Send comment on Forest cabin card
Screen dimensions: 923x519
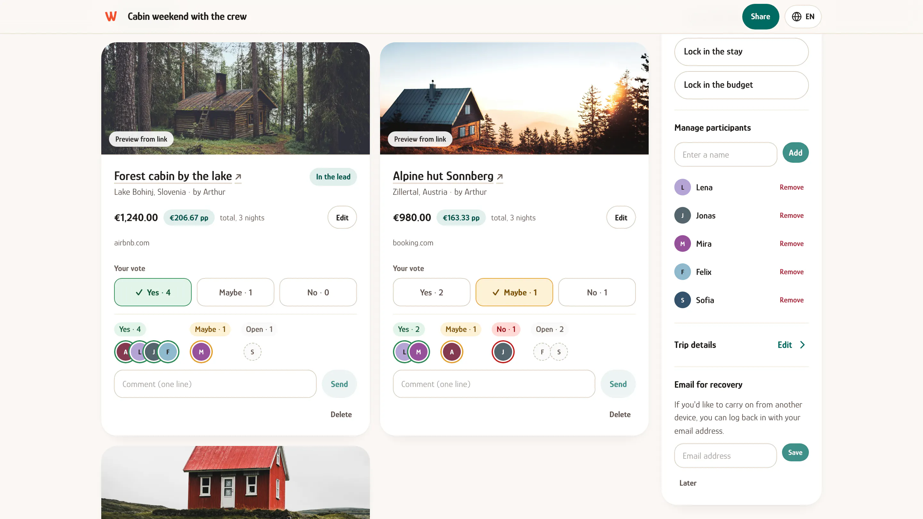point(339,384)
